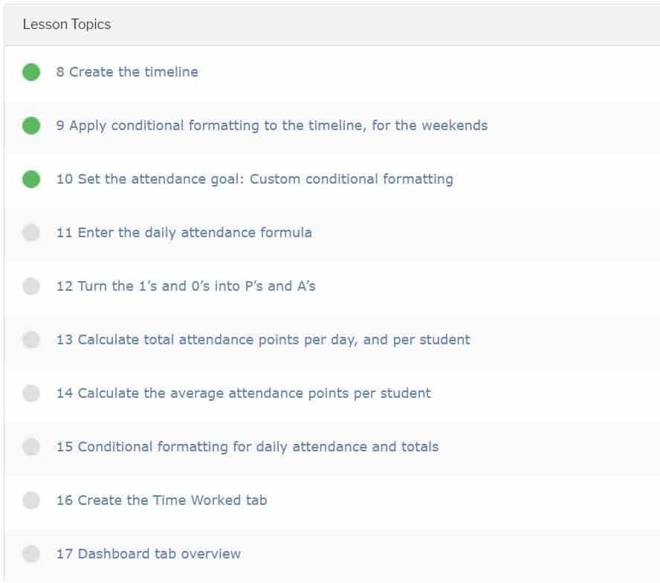Click gray status circle for lesson 16
This screenshot has width=660, height=583.
[x=31, y=500]
